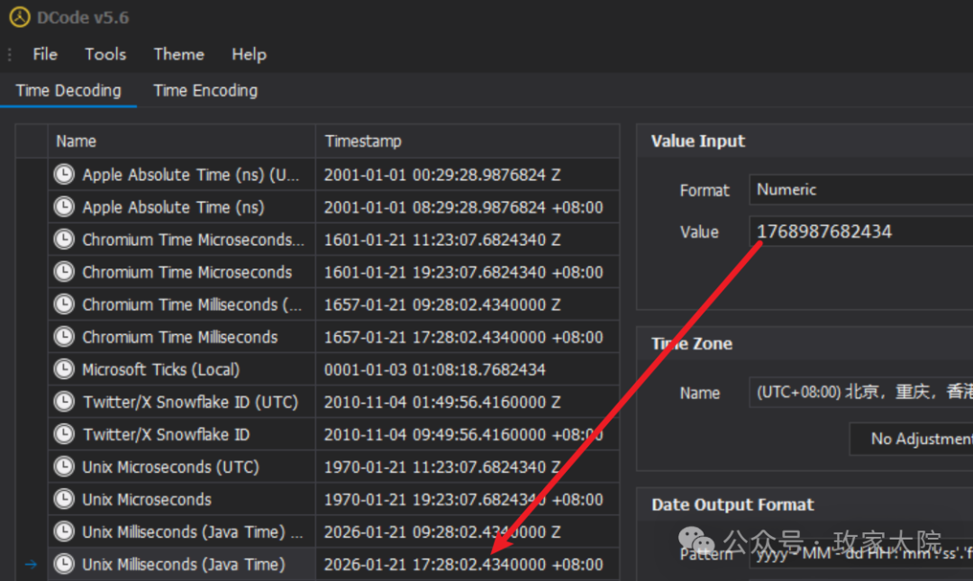Select the Apple Absolute Time (ns) (U... name
Image resolution: width=973 pixels, height=581 pixels.
(x=190, y=175)
